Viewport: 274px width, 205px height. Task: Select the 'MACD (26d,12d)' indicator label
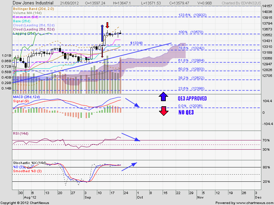pos(26,97)
